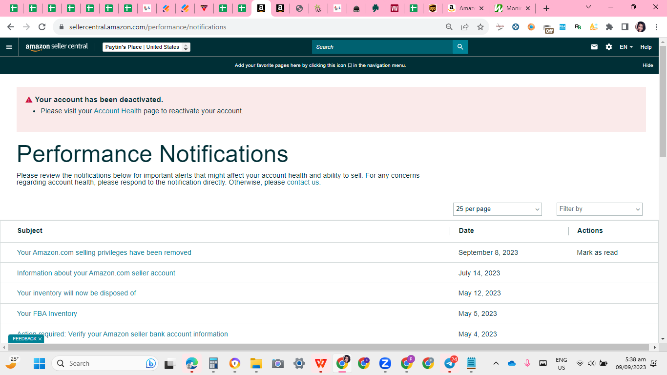Open 'selling privileges have been removed' notification
This screenshot has height=375, width=667.
(104, 252)
